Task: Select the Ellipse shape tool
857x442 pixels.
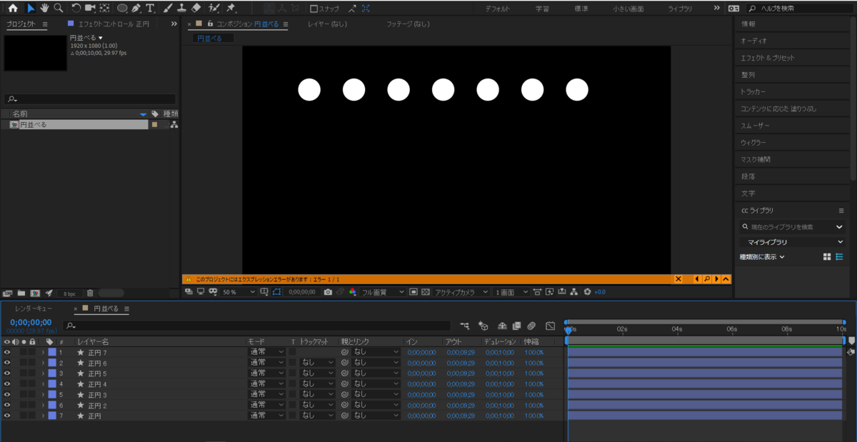Action: (123, 9)
